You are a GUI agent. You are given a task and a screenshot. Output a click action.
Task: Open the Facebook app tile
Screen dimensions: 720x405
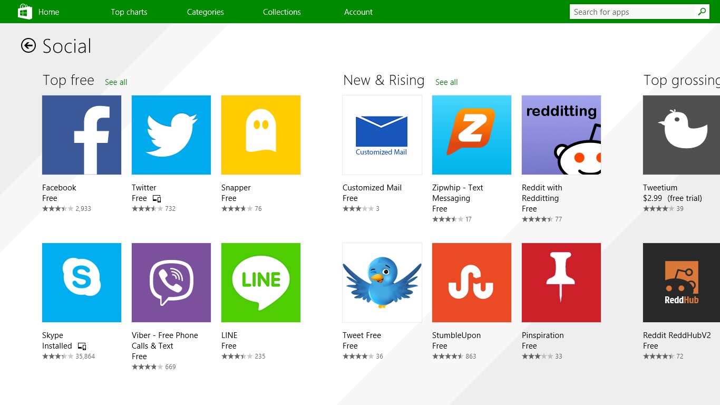point(82,135)
